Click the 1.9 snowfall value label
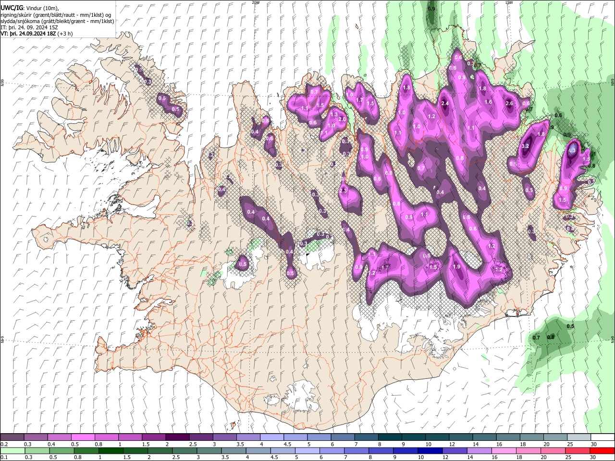This screenshot has width=615, height=461. (x=457, y=267)
